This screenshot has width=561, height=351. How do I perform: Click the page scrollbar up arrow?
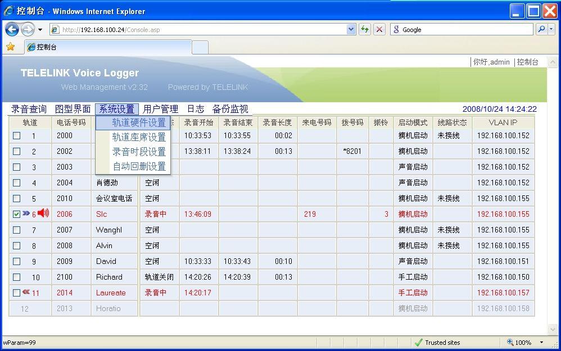[x=553, y=62]
